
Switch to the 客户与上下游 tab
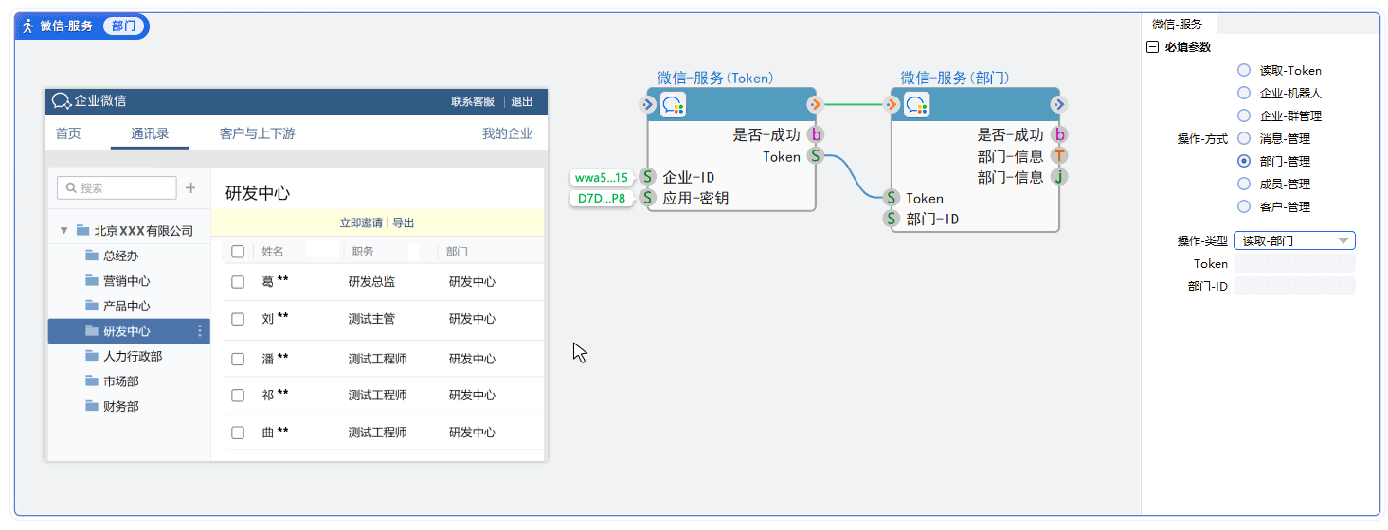(257, 133)
